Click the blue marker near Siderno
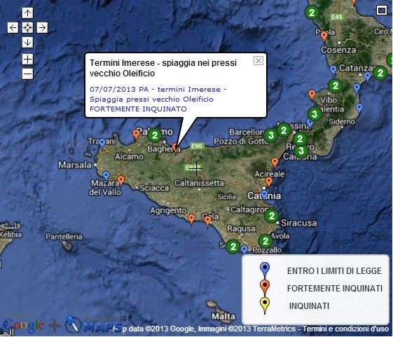The height and width of the screenshot is (337, 393). tap(359, 108)
